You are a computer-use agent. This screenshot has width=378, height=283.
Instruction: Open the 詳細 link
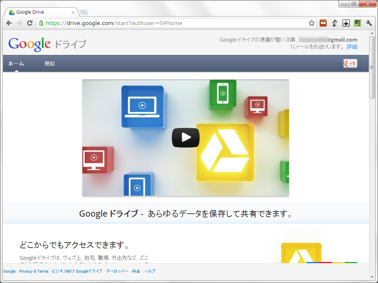point(352,47)
